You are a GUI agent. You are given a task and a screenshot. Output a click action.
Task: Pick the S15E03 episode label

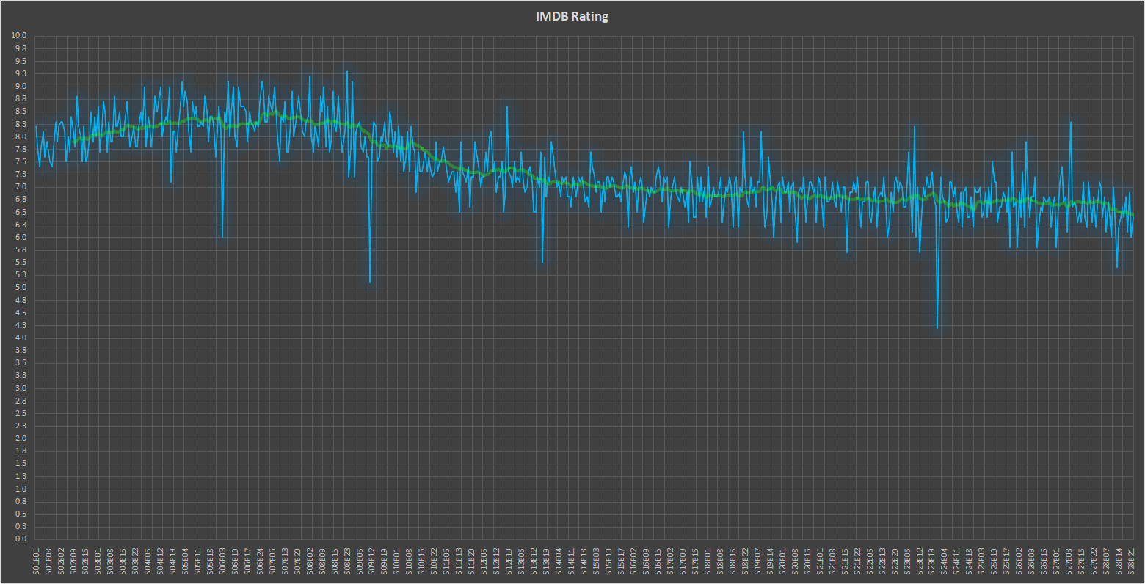coord(596,561)
